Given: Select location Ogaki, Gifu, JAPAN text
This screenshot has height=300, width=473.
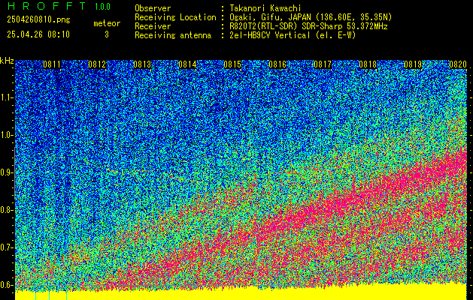Looking at the screenshot, I should [x=311, y=17].
